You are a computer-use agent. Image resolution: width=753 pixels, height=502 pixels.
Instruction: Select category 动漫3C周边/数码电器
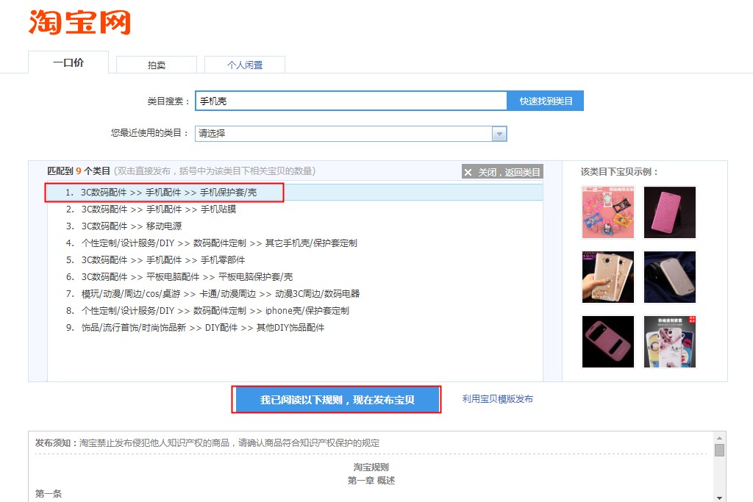pos(296,294)
